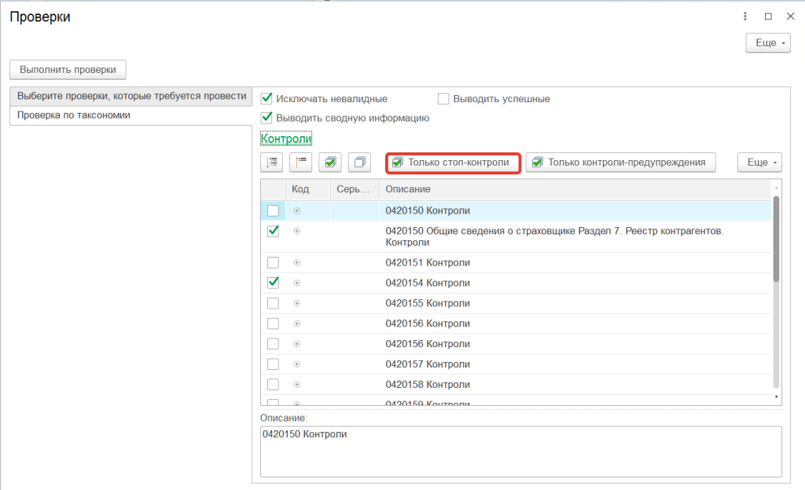Open the top-right Еще dropdown menu
The height and width of the screenshot is (490, 805).
[766, 43]
